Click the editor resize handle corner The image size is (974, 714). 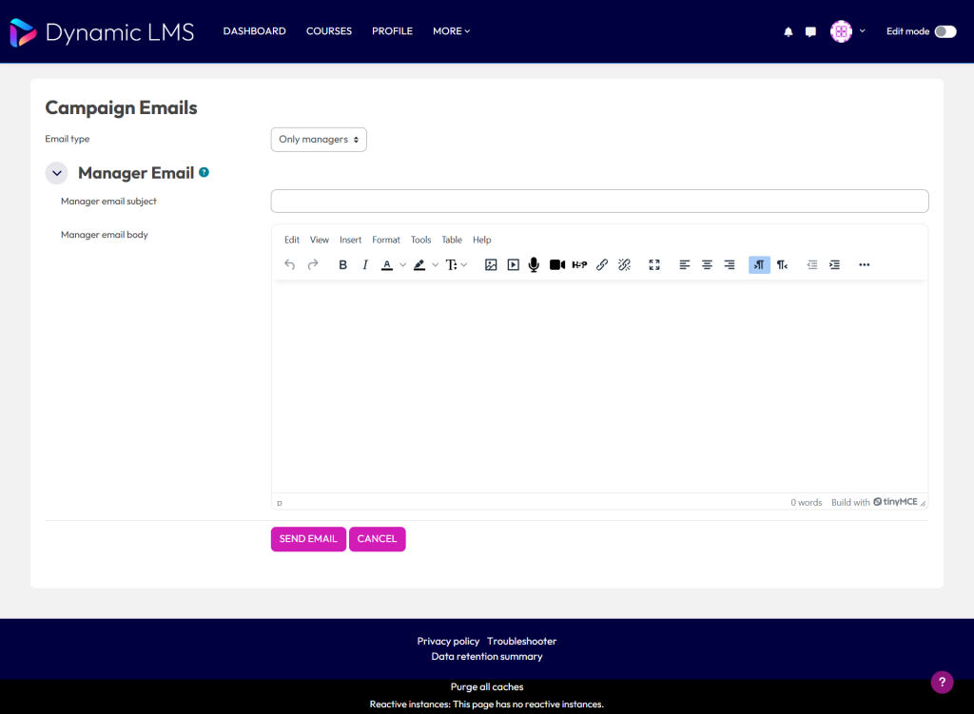coord(923,504)
